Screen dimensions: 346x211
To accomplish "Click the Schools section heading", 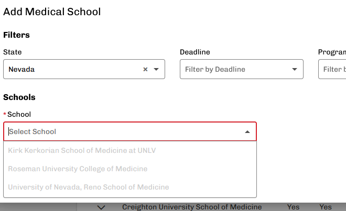I will [19, 97].
